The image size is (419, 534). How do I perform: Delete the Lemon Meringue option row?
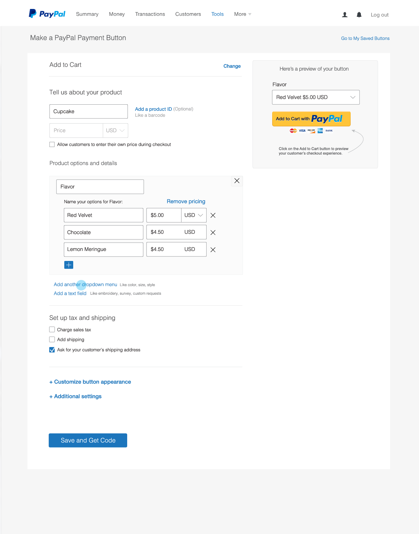pos(213,250)
